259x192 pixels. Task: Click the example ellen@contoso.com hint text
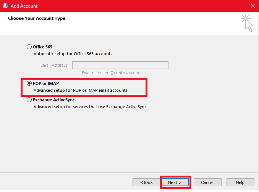(110, 73)
